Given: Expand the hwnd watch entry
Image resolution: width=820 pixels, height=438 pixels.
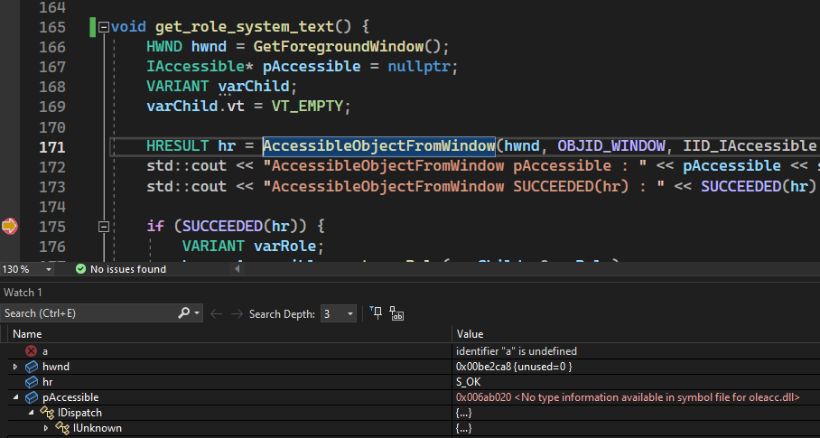Looking at the screenshot, I should (15, 367).
